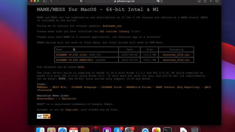
Task: Open MAME Testers (Bug Reporting) link
Action: (x=178, y=87)
